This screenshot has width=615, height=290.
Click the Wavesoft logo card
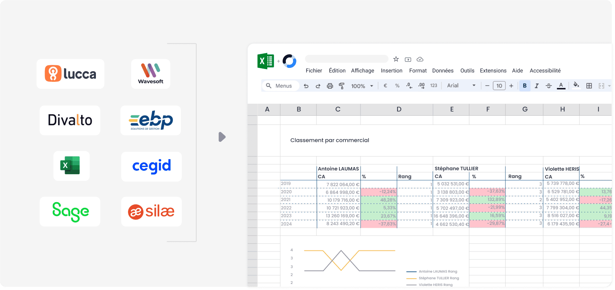click(151, 74)
